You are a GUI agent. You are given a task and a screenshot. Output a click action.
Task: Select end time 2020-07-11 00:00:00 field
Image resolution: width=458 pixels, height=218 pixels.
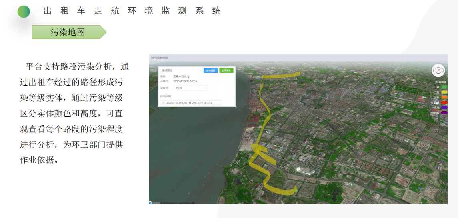tap(202, 103)
